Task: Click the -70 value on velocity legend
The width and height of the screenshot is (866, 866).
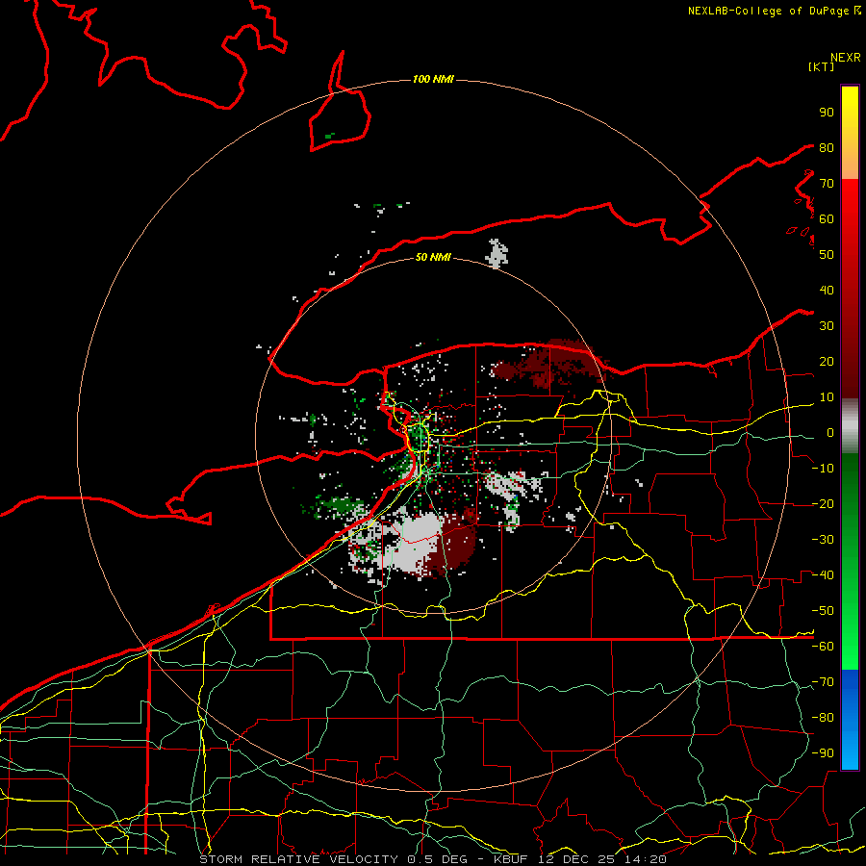Action: pyautogui.click(x=823, y=682)
